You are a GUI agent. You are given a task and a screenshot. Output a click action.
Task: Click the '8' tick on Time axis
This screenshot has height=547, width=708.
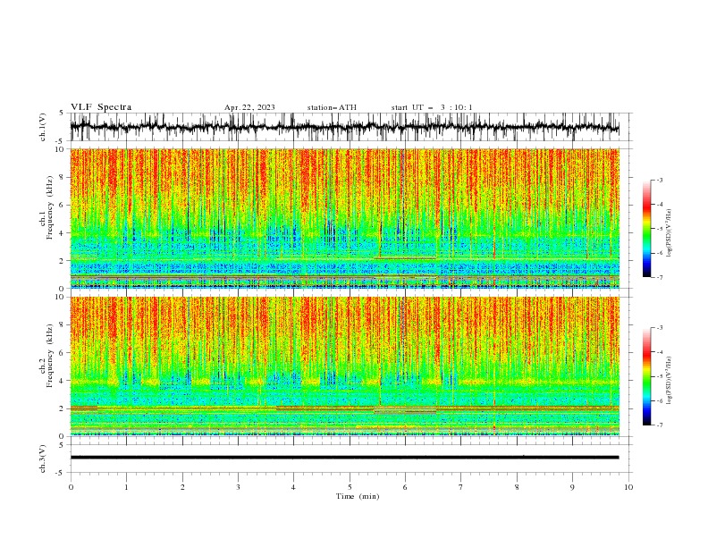coord(517,487)
